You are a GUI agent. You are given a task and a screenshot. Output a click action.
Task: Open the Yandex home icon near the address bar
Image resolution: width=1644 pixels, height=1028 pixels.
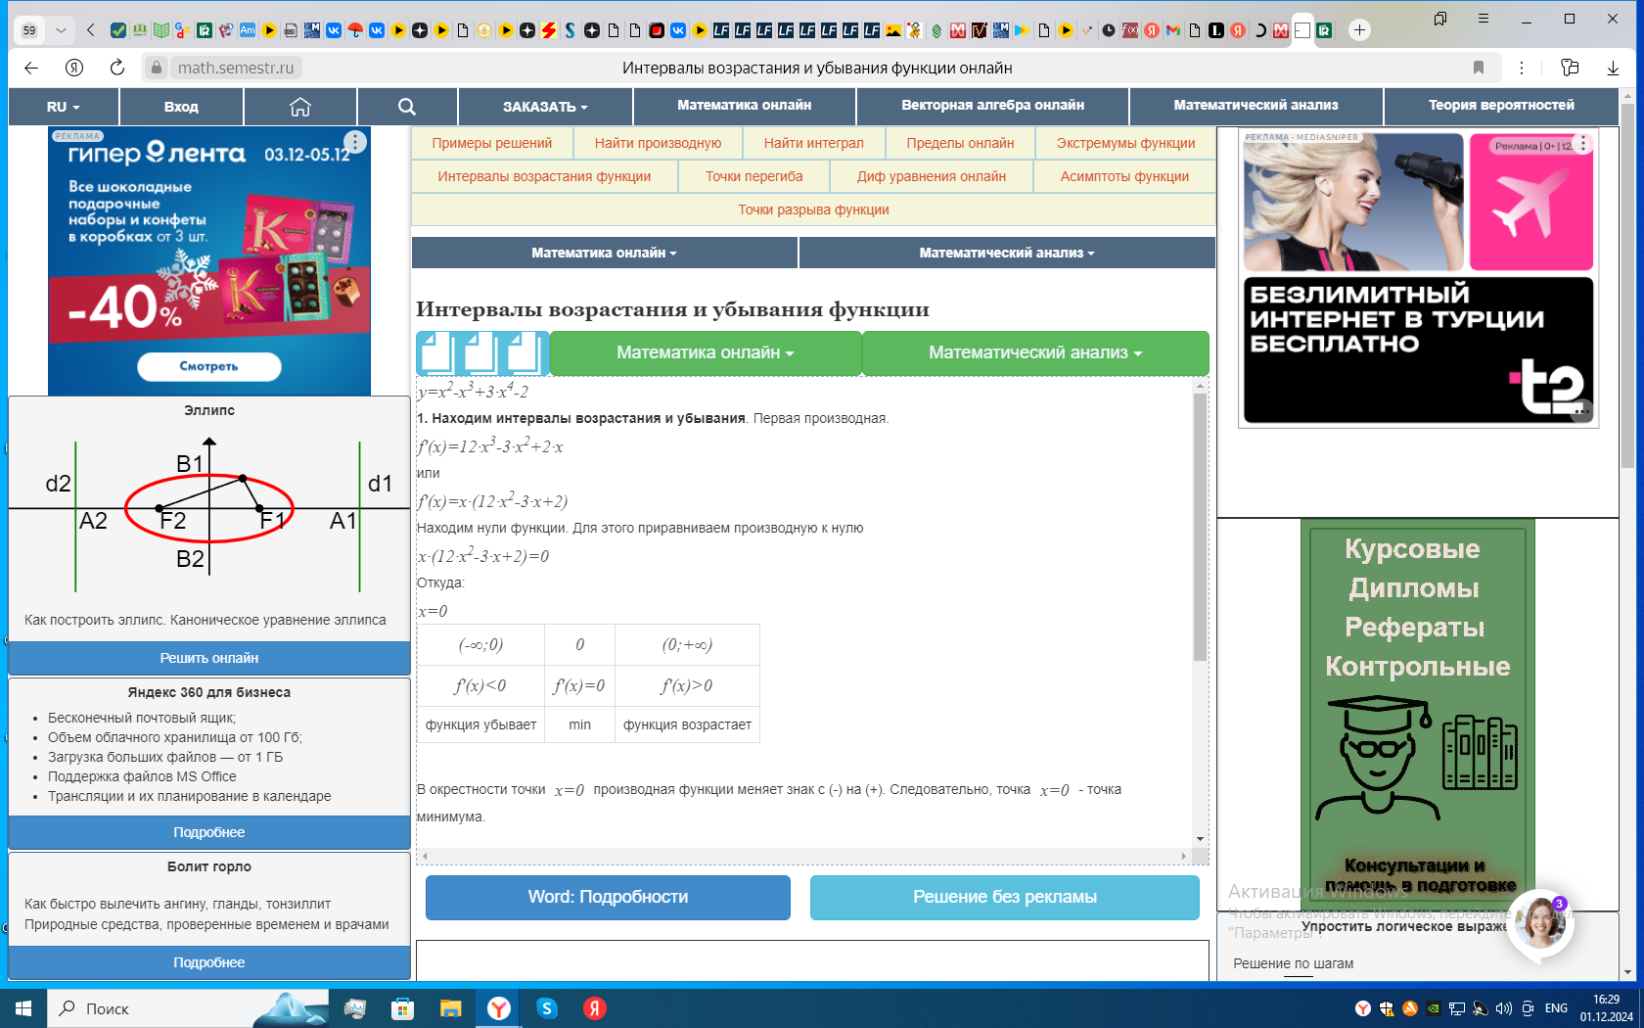[x=74, y=68]
